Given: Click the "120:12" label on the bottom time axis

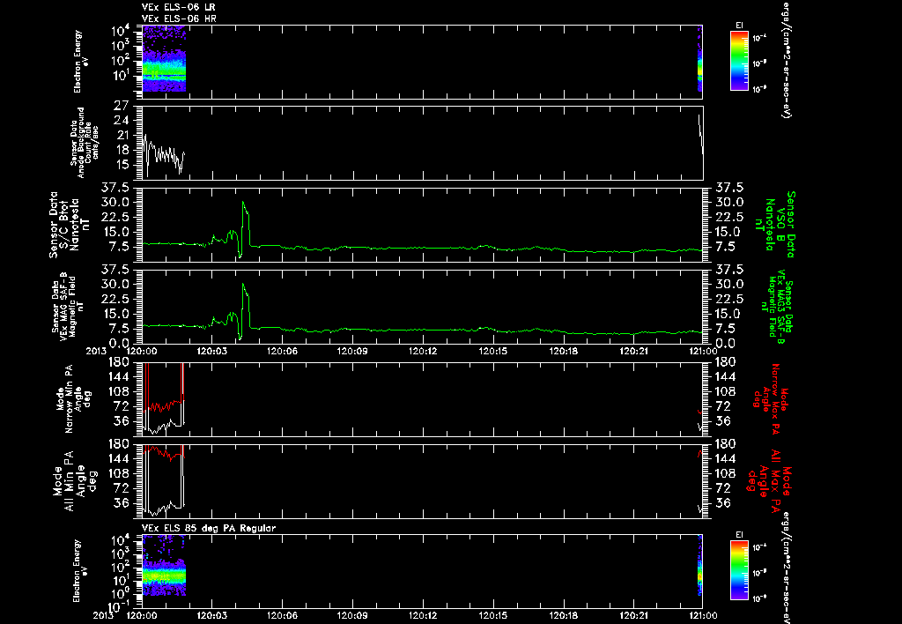Looking at the screenshot, I should tap(424, 615).
